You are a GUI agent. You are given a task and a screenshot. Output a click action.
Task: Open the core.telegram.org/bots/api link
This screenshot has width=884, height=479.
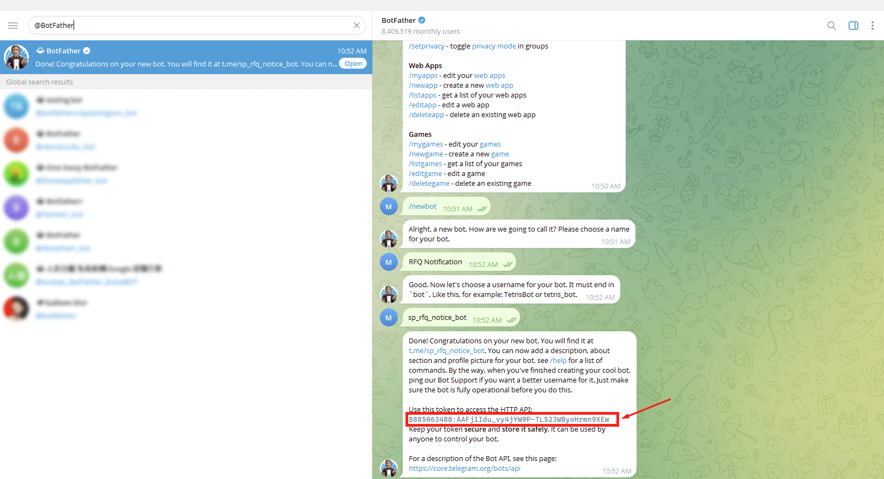coord(464,469)
